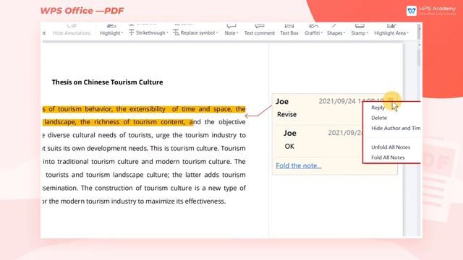Select the Shapes tool

(x=334, y=30)
